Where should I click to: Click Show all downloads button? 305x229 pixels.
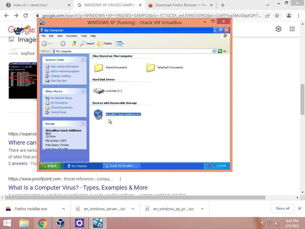(x=282, y=208)
